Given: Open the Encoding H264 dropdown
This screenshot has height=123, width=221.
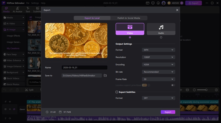Looking at the screenshot, I should point(158,65).
